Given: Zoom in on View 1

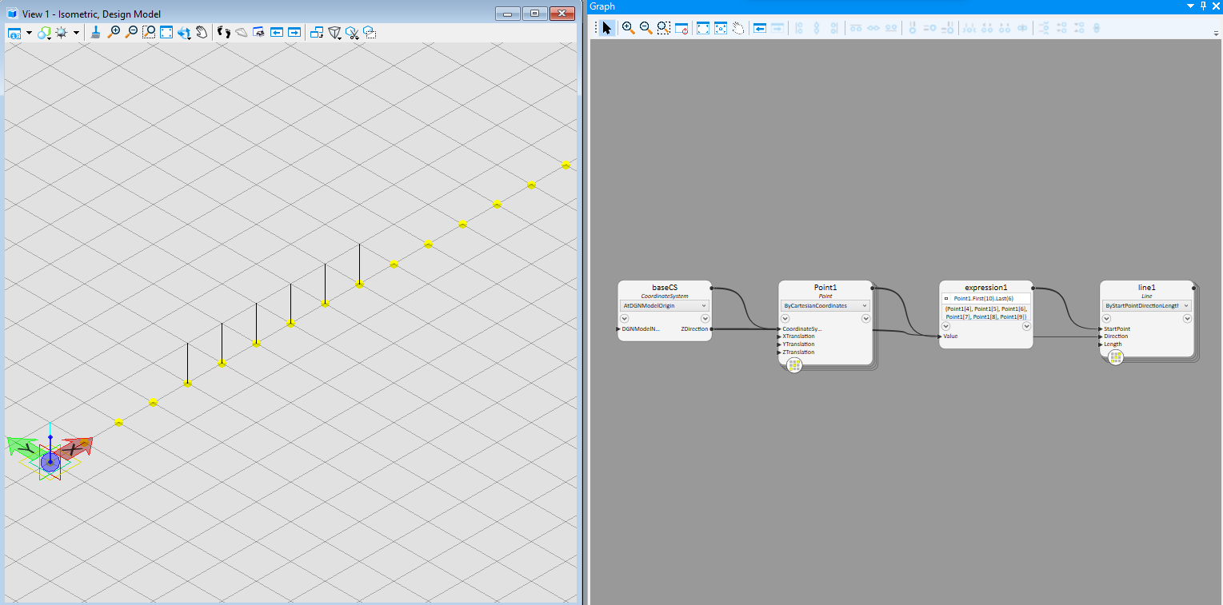Looking at the screenshot, I should pos(114,33).
